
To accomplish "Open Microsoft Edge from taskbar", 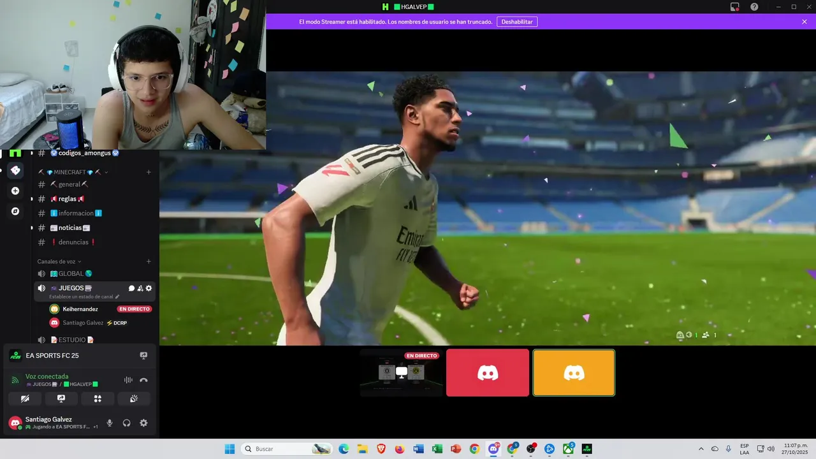I will coord(344,449).
